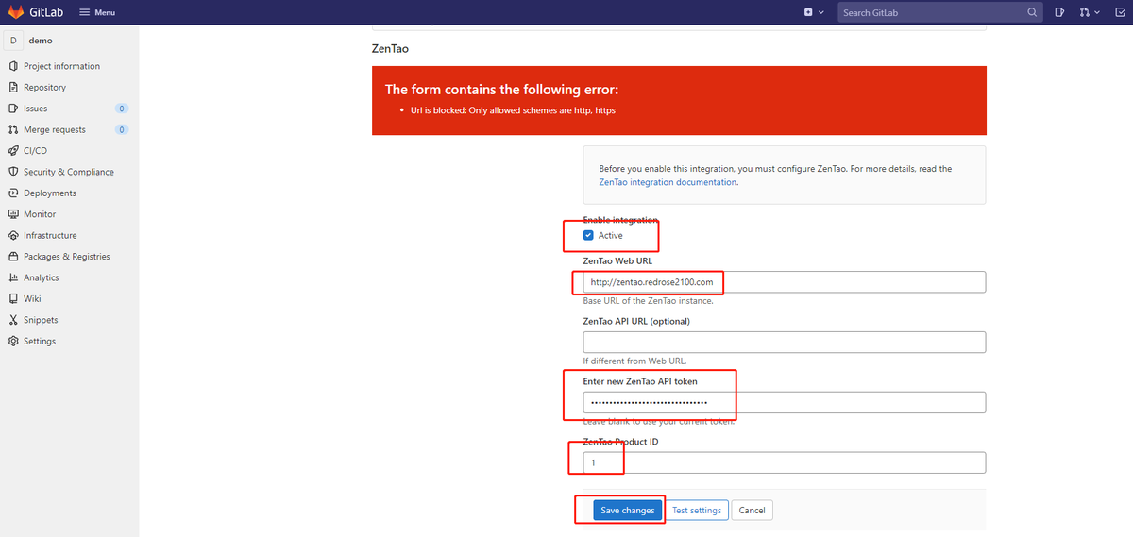Click the ZenTao API URL field
This screenshot has width=1133, height=537.
pos(785,342)
